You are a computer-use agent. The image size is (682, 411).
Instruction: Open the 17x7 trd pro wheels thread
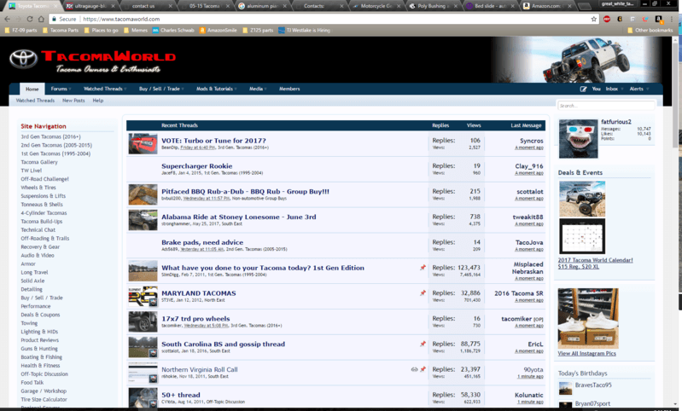[195, 318]
